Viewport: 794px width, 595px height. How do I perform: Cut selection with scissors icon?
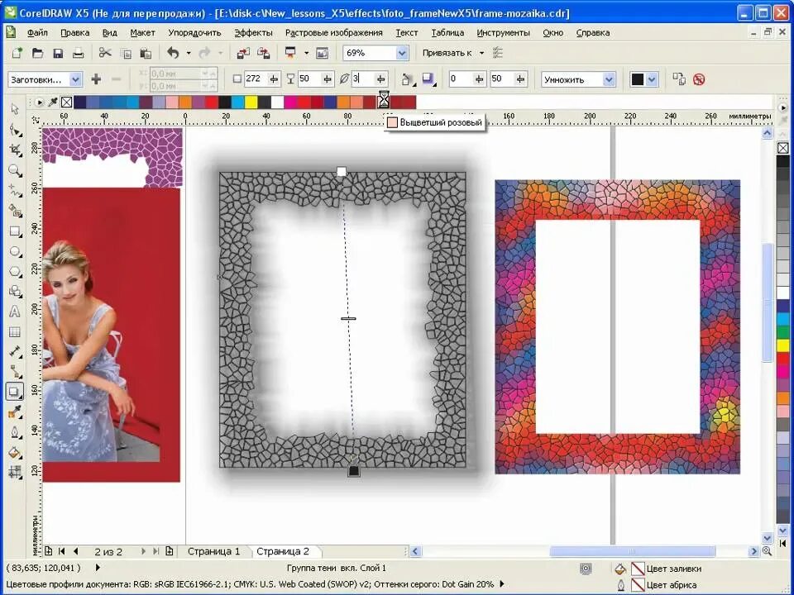105,53
